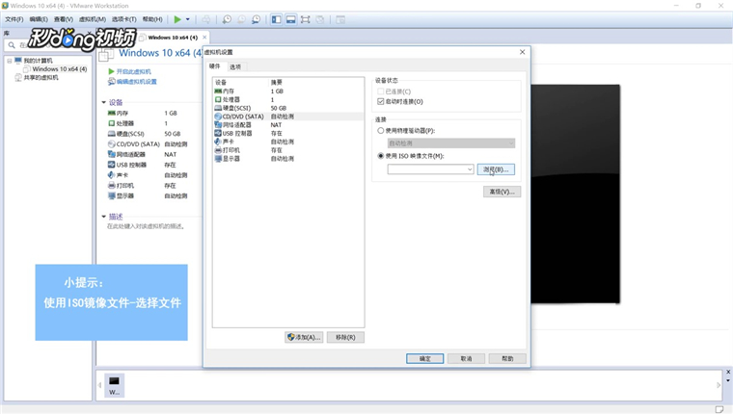Switch to the 硬件 tab in settings dialog
733x414 pixels.
(x=214, y=66)
